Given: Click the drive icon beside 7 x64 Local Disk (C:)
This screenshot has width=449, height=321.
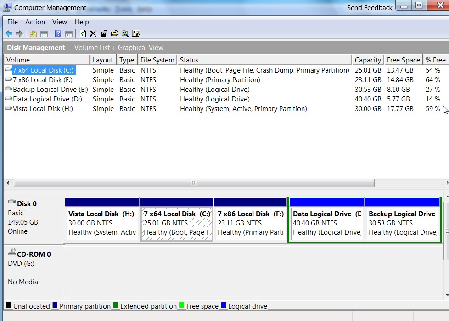Looking at the screenshot, I should tap(8, 70).
